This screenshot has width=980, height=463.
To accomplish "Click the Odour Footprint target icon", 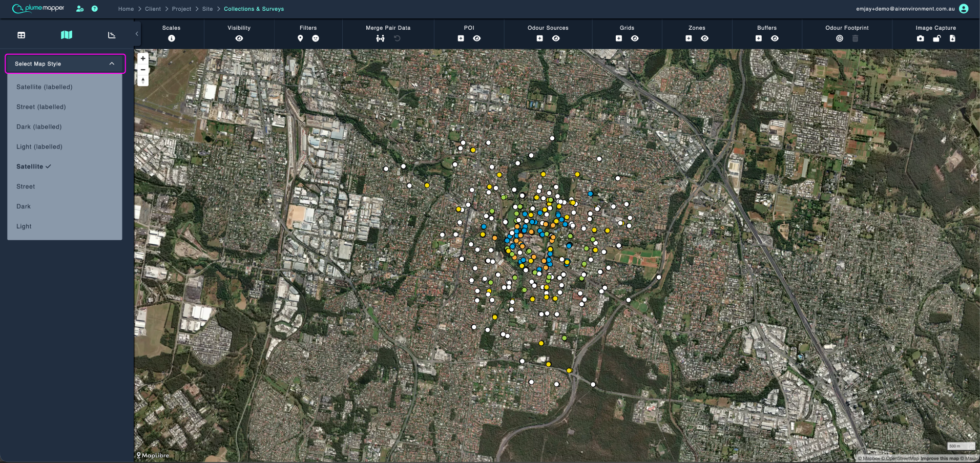I will pyautogui.click(x=840, y=38).
